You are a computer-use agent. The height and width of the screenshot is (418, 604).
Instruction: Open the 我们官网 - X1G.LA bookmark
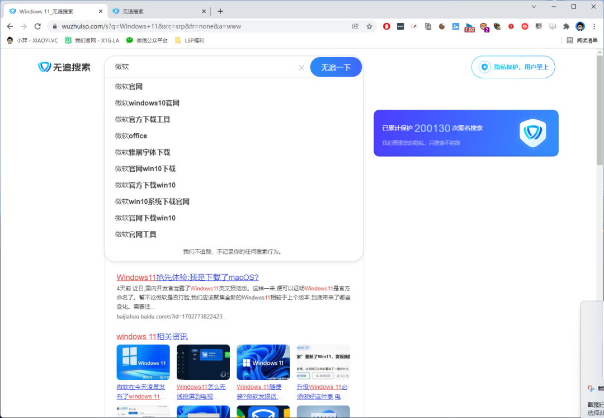(92, 40)
